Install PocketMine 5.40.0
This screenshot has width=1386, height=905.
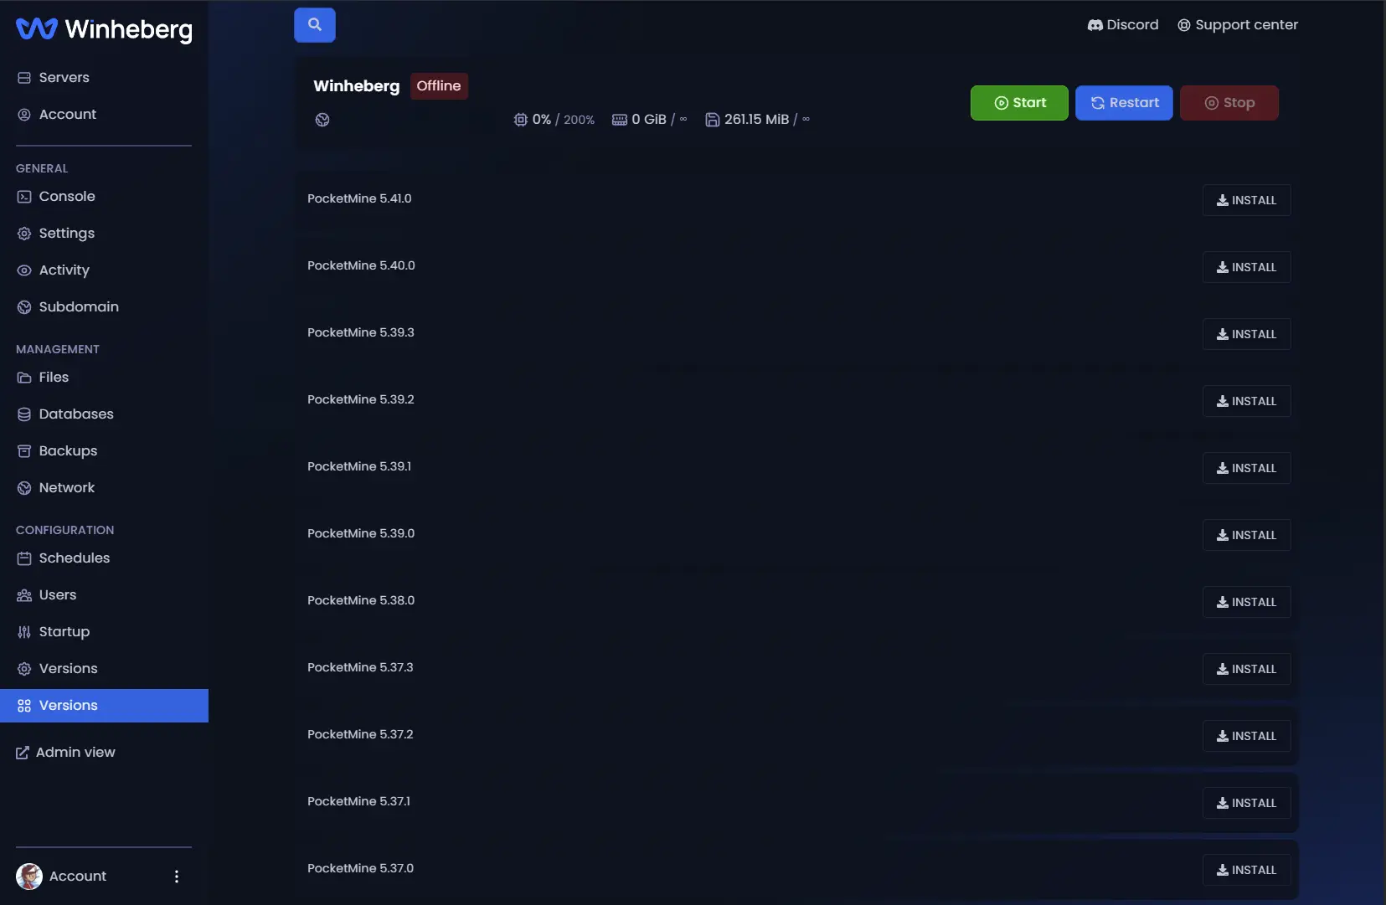pos(1246,267)
